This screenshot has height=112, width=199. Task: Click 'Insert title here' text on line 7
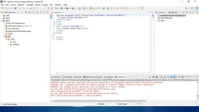tap(72, 28)
